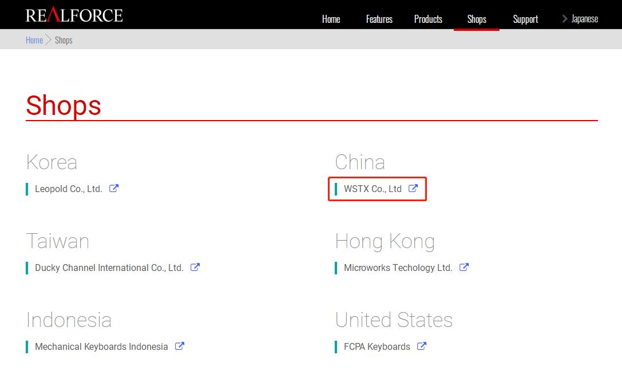Open the Products menu item

click(x=428, y=19)
